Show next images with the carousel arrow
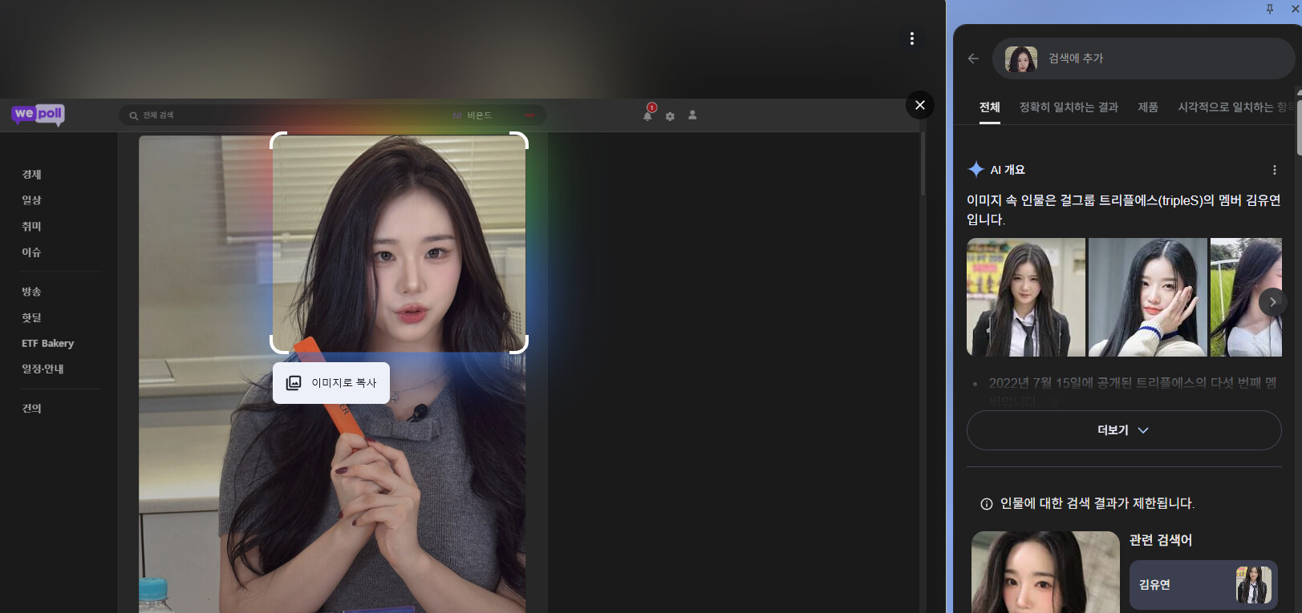This screenshot has height=613, width=1302. pos(1272,302)
